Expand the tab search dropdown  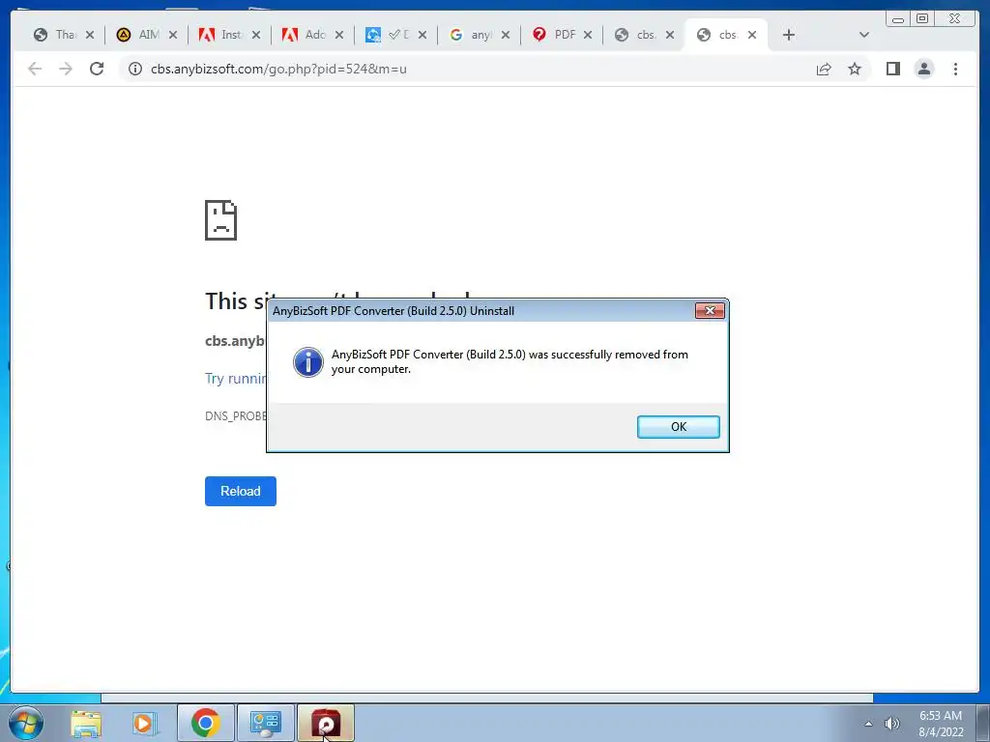[864, 35]
